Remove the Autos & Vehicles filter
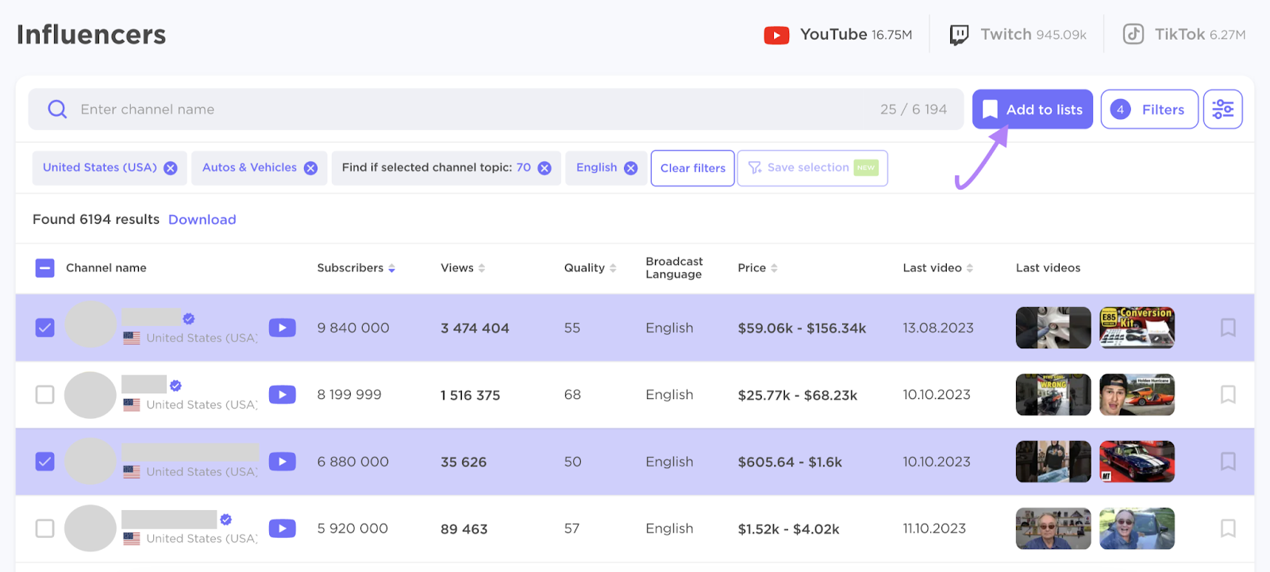The height and width of the screenshot is (572, 1270). [310, 168]
